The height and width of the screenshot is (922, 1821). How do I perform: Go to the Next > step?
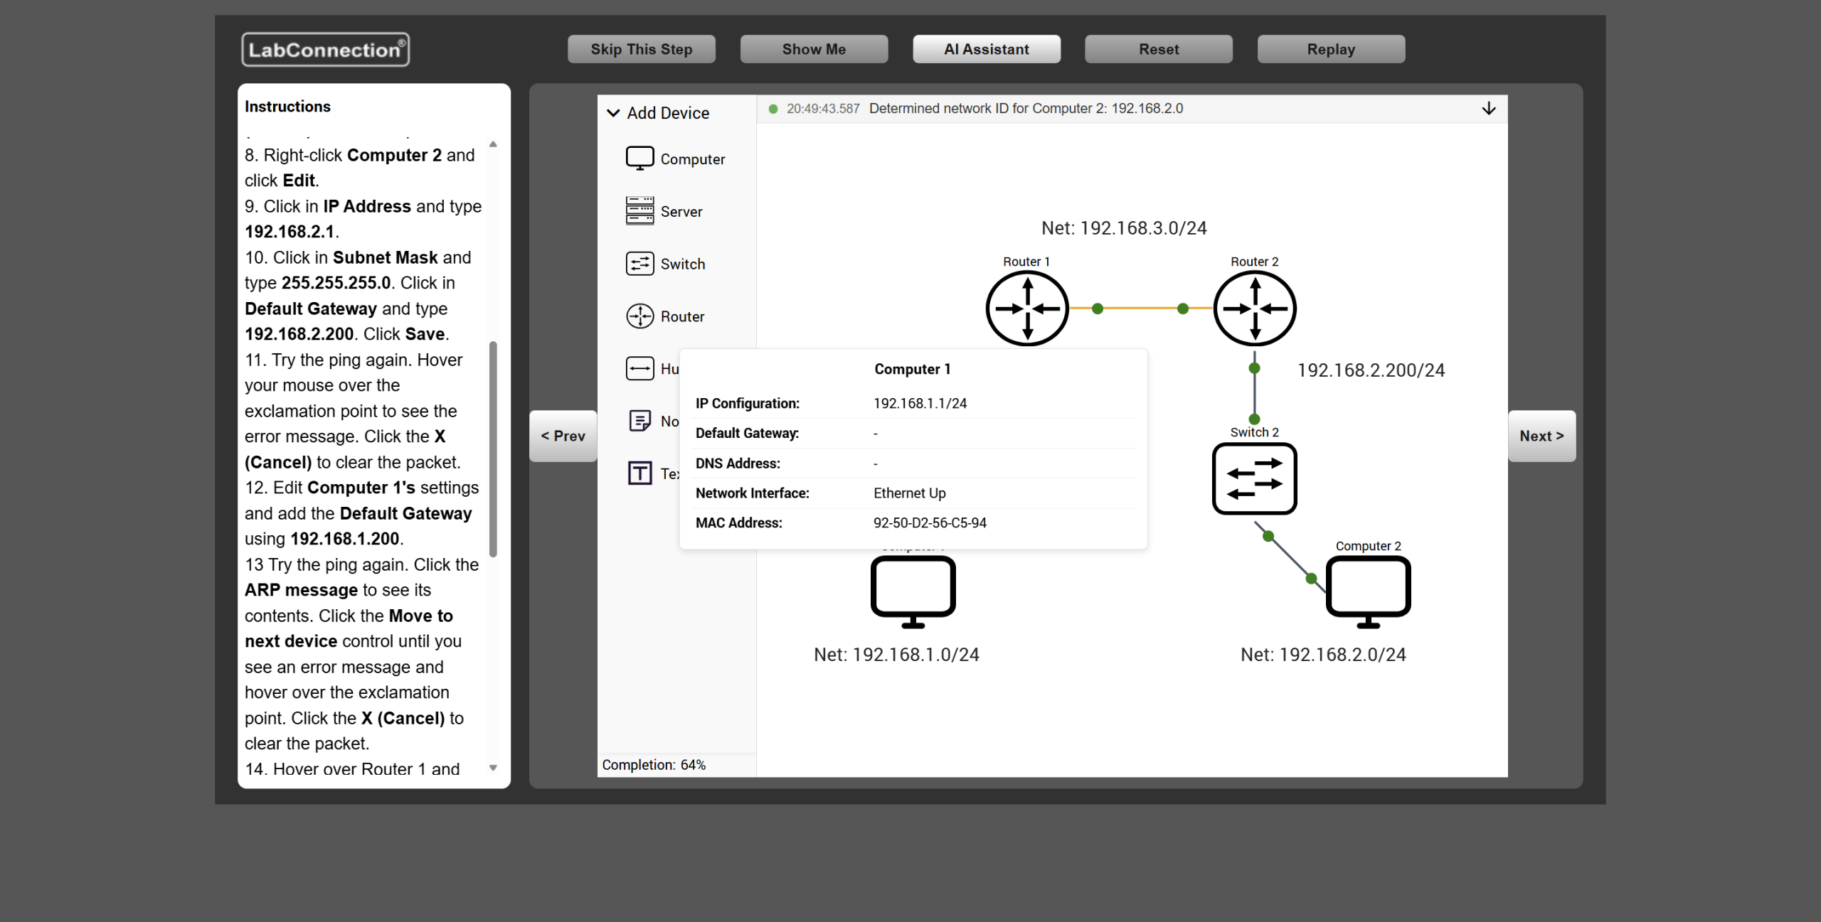[1541, 436]
